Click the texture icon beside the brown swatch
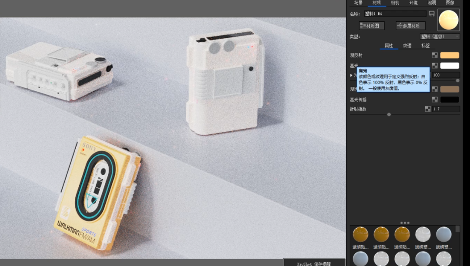 (x=435, y=89)
